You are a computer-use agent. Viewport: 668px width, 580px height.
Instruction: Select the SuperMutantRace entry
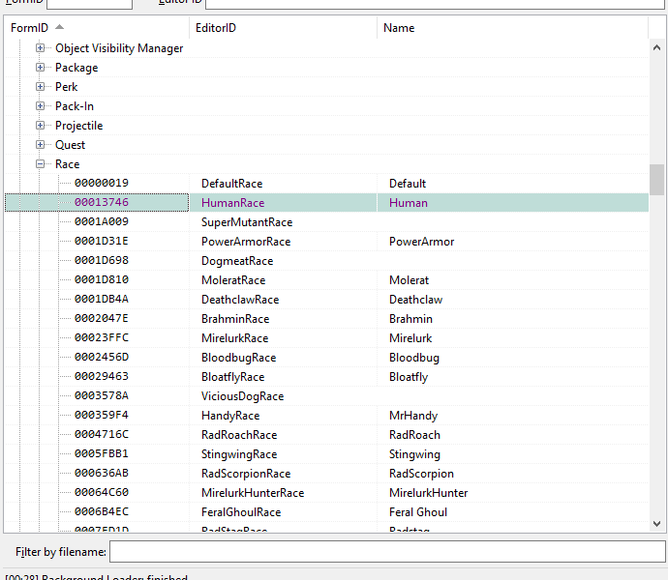(x=246, y=222)
